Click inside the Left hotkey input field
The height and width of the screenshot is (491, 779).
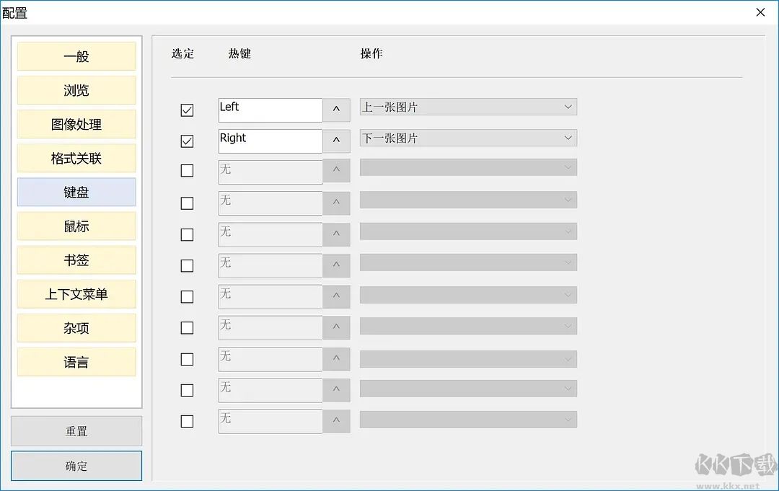point(270,110)
